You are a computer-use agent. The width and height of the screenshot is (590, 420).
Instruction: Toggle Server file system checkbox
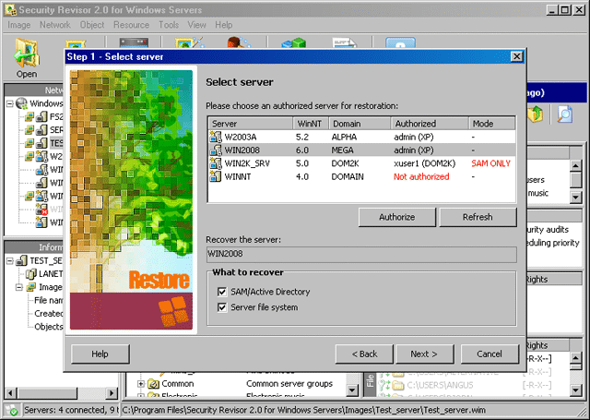[x=221, y=307]
